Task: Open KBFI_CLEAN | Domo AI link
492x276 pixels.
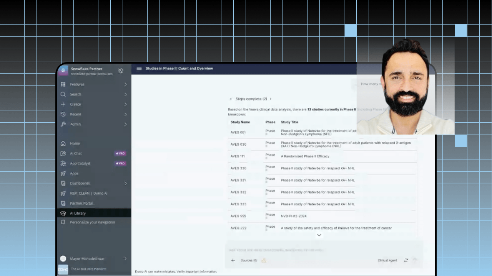Action: pos(89,193)
